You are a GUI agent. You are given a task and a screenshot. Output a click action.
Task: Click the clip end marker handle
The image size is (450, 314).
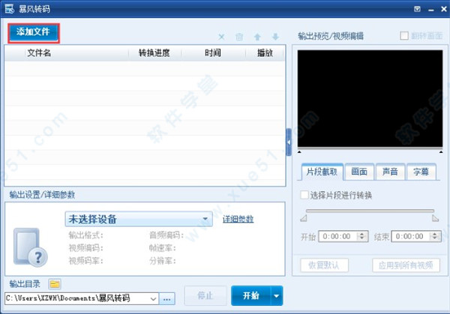[x=435, y=219]
